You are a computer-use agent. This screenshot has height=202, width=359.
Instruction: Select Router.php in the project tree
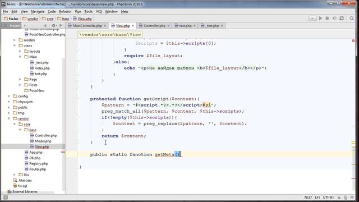point(35,169)
